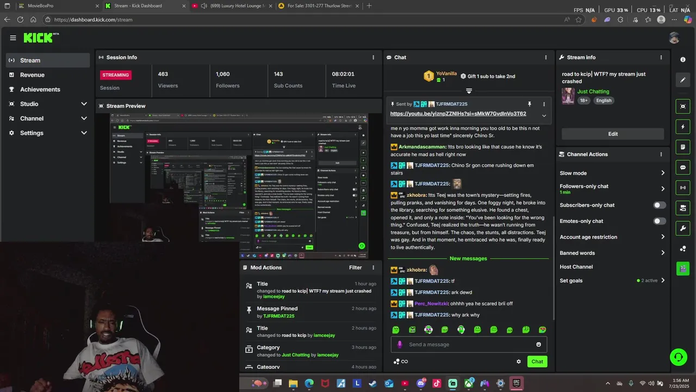Open Channel Actions three-dot menu
The width and height of the screenshot is (696, 392).
(661, 154)
